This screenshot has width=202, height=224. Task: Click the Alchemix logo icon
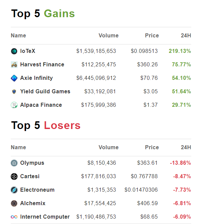tap(14, 203)
